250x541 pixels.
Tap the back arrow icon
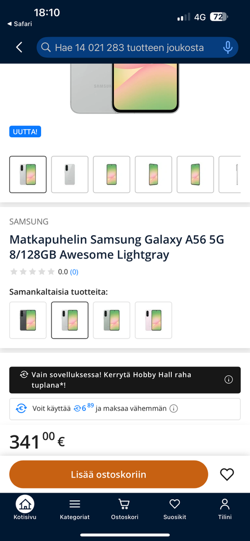click(x=19, y=47)
